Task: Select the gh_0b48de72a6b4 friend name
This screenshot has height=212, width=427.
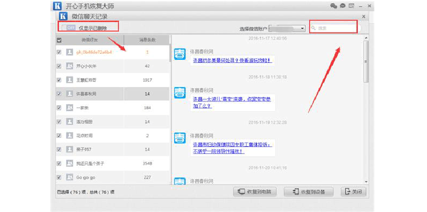Action: click(94, 52)
